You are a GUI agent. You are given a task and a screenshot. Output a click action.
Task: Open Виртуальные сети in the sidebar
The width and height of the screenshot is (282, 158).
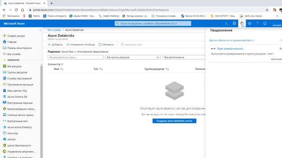18,121
